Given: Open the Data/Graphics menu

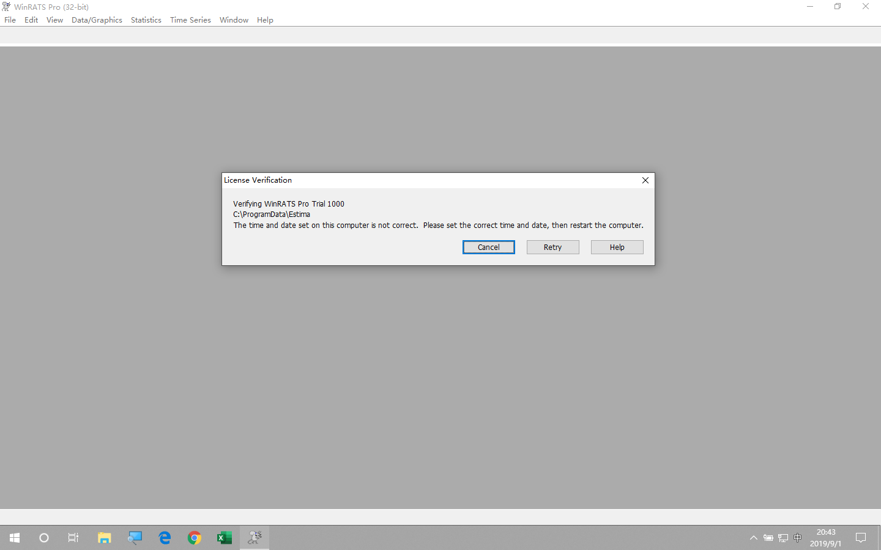Looking at the screenshot, I should pyautogui.click(x=97, y=20).
